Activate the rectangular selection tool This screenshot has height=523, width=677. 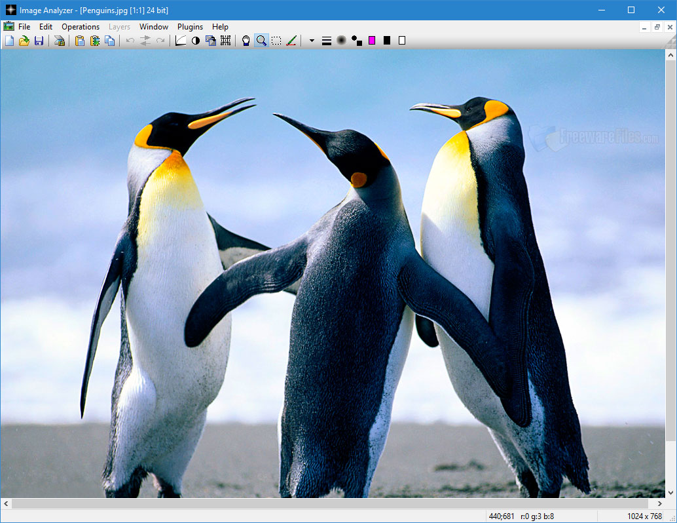[x=277, y=40]
